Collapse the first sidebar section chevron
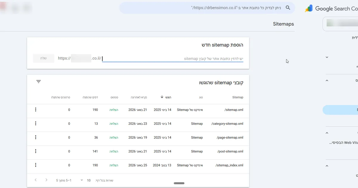 [x=327, y=57]
